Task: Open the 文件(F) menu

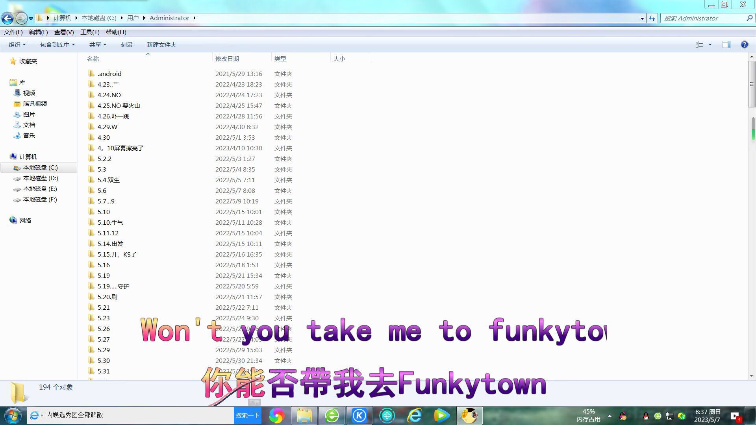Action: [x=13, y=32]
